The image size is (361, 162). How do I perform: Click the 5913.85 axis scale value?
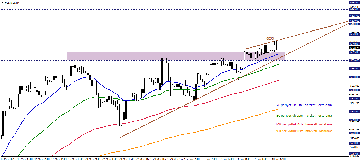point(355,86)
